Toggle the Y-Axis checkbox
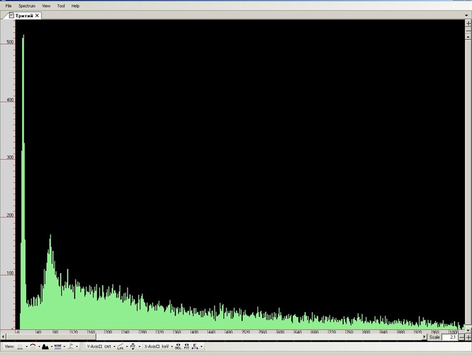472x356 pixels. (100, 346)
